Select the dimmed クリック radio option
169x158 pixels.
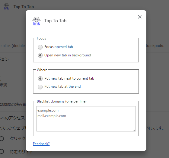pos(2,138)
